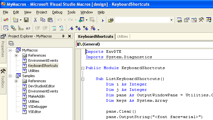Open the text editor toolbar options arrow
The height and width of the screenshot is (120, 213).
coord(98,29)
